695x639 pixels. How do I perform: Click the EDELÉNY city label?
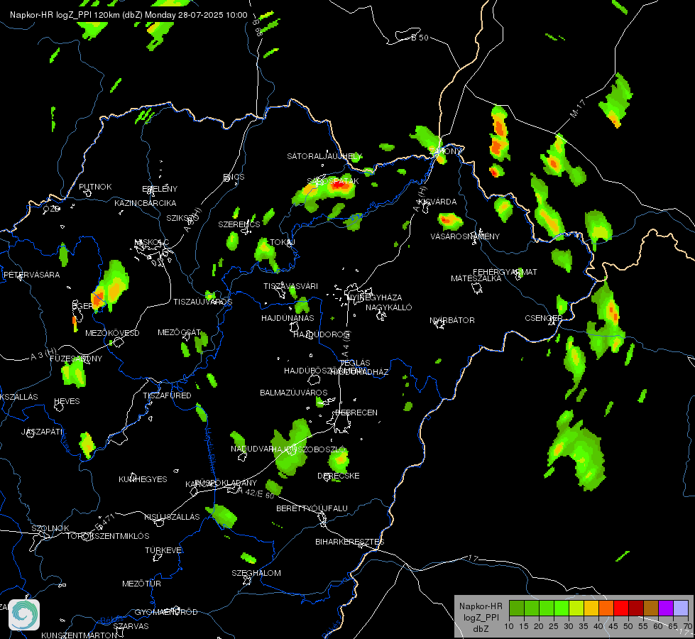tap(160, 189)
